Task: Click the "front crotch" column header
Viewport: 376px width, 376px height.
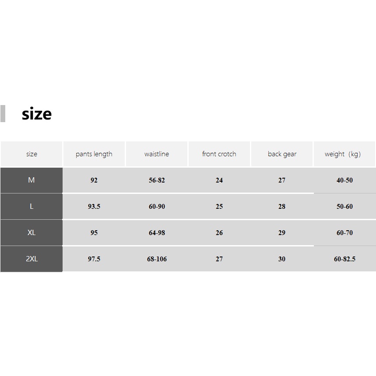Action: 219,154
